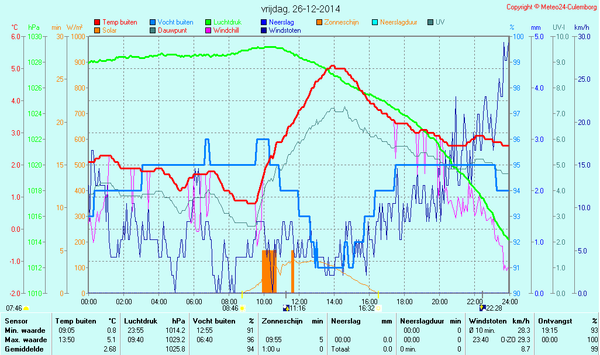The image size is (600, 355).
Task: Click the orange sunshine bar near 10:00
Action: point(268,272)
